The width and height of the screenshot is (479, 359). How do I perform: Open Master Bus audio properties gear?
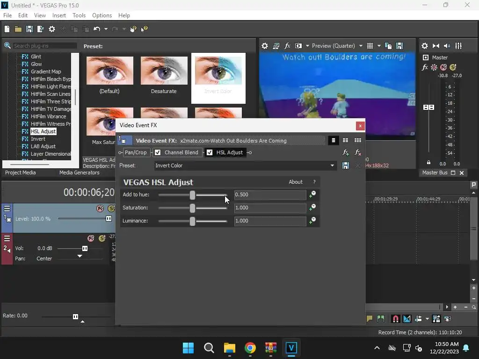pos(425,46)
